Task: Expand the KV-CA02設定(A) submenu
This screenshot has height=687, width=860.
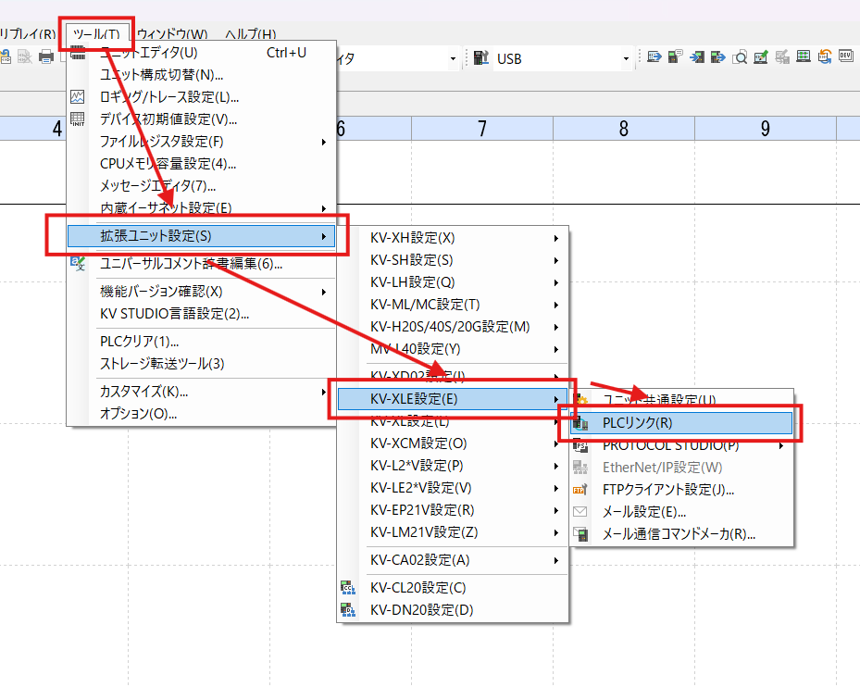Action: coord(555,561)
